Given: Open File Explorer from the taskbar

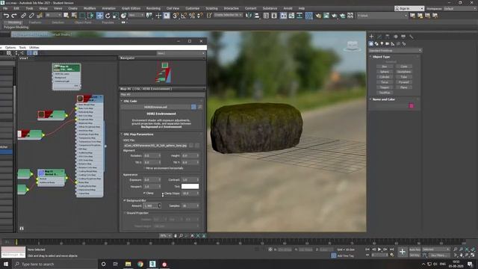Looking at the screenshot, I should tap(128, 264).
